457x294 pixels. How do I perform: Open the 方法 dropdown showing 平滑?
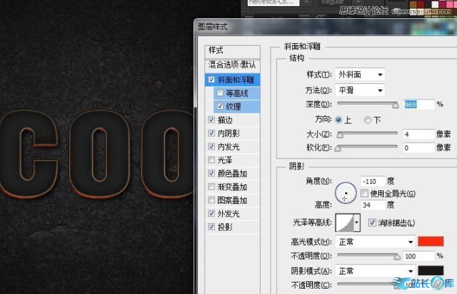tap(361, 89)
